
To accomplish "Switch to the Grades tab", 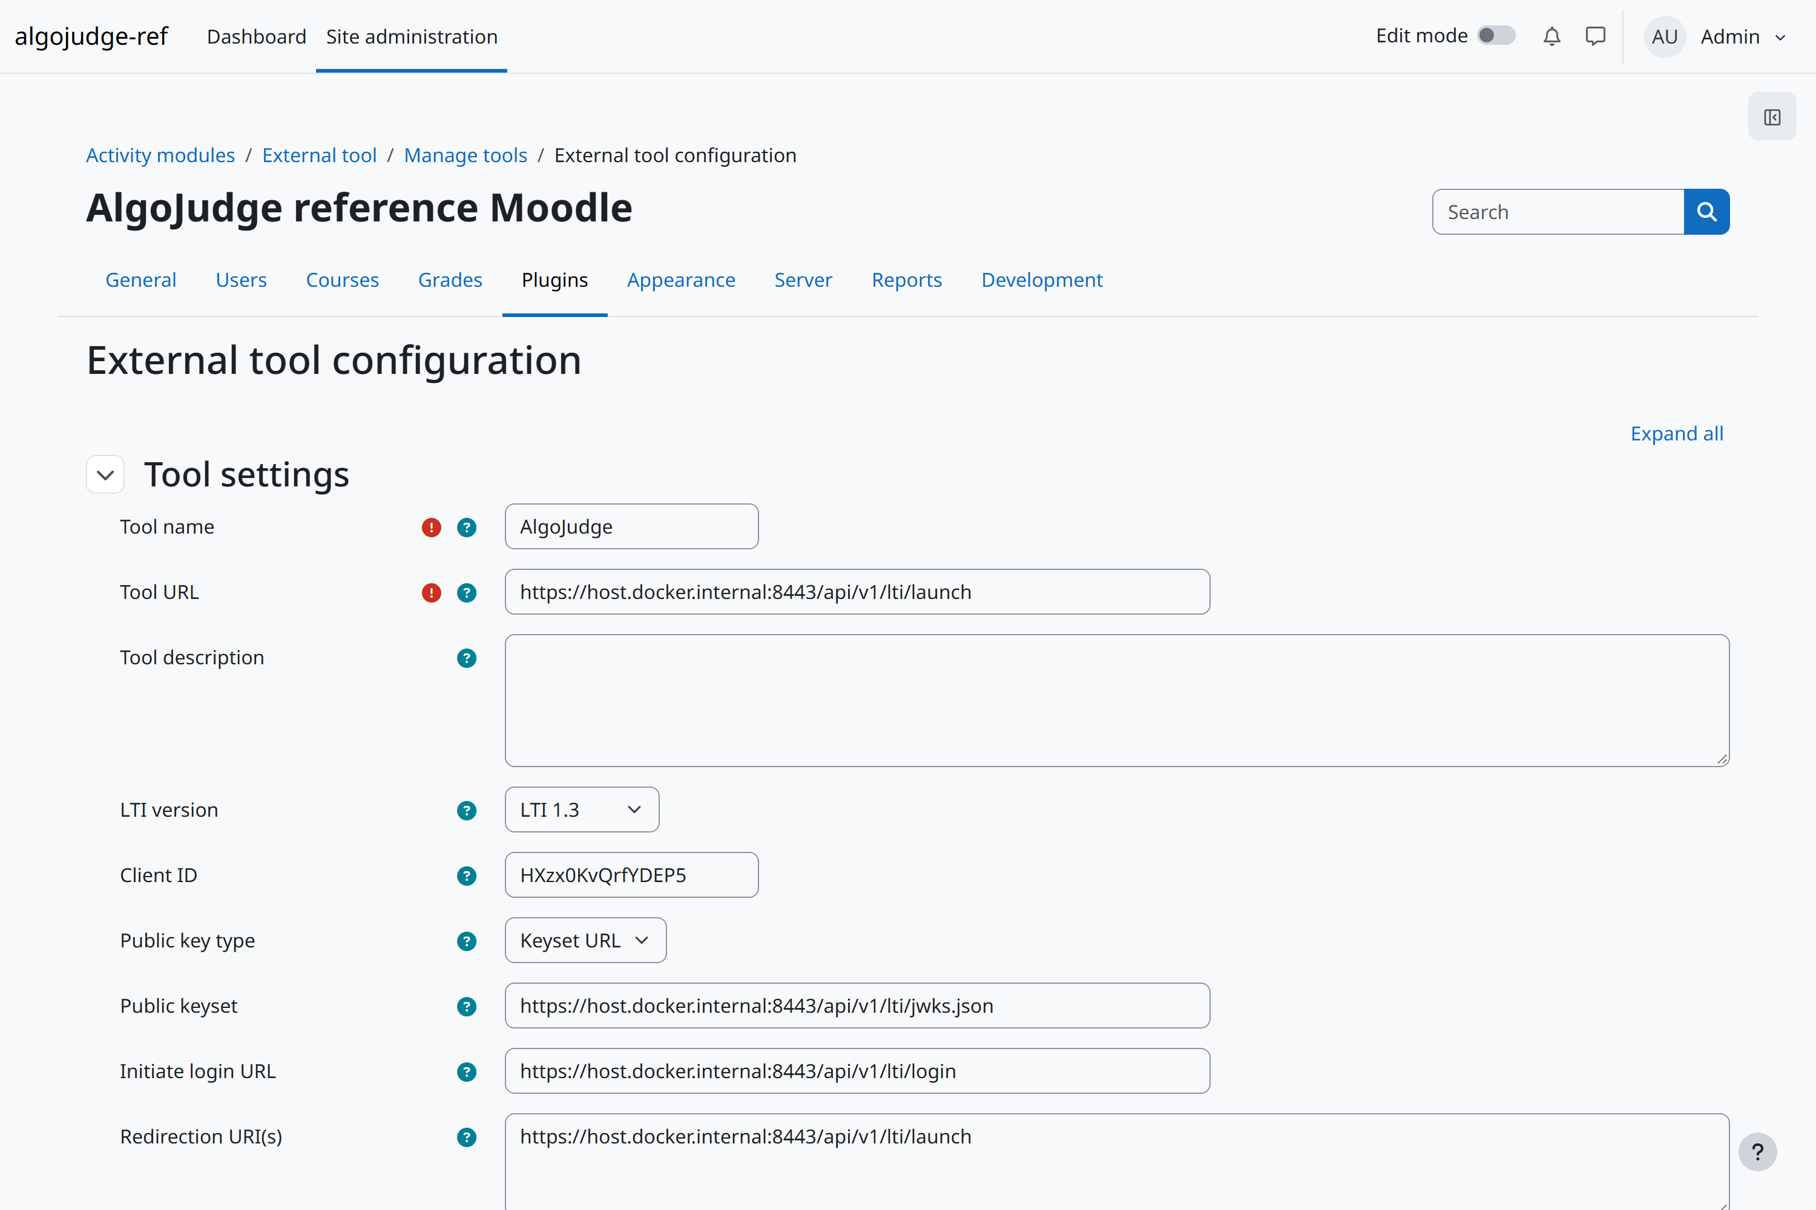I will click(450, 280).
